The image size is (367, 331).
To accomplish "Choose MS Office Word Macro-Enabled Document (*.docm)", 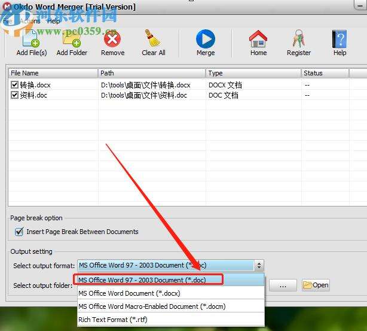I will (171, 306).
